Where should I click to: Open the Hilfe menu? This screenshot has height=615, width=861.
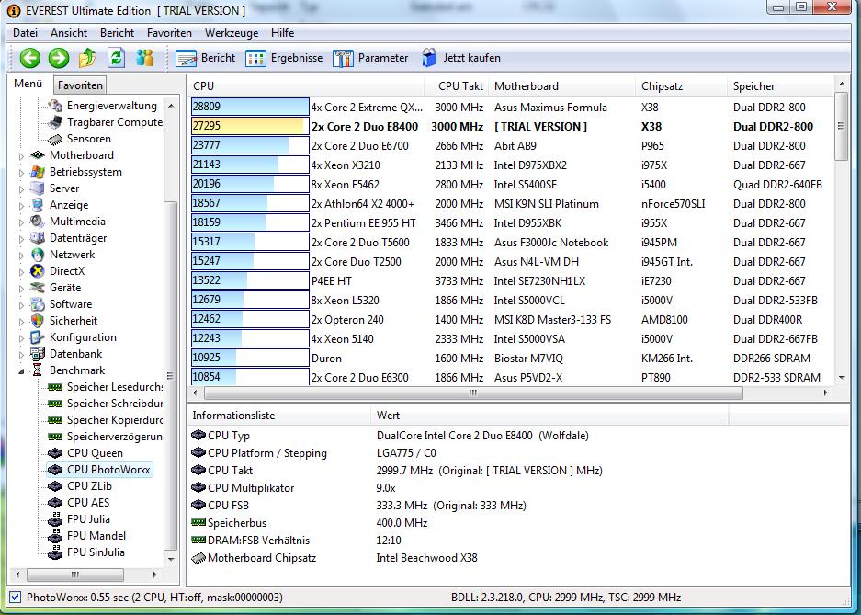(x=282, y=33)
